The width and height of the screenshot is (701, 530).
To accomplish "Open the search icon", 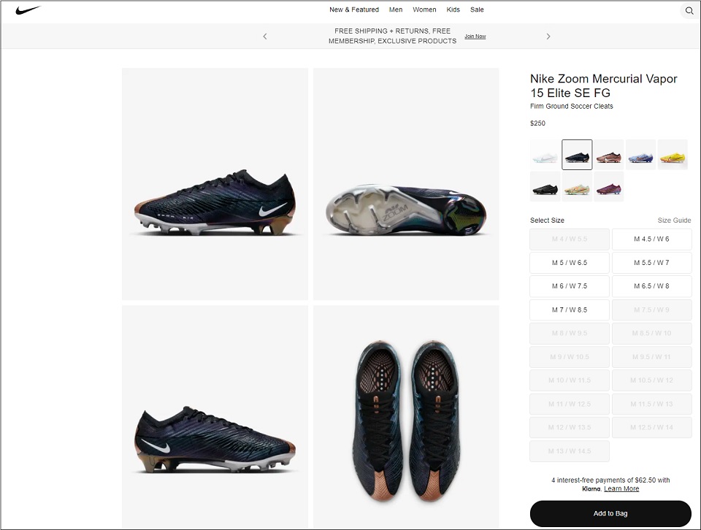I will click(689, 11).
